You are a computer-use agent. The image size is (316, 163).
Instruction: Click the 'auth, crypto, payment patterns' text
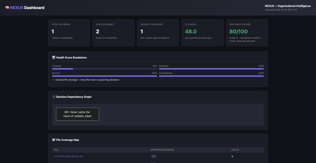click(x=155, y=38)
